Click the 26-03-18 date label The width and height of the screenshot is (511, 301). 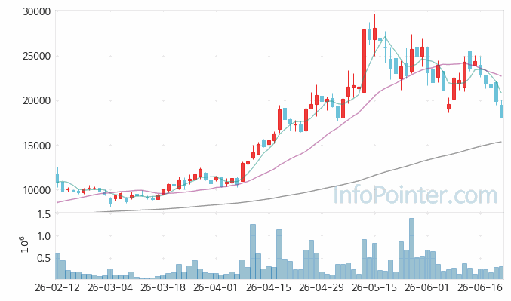[x=163, y=288]
